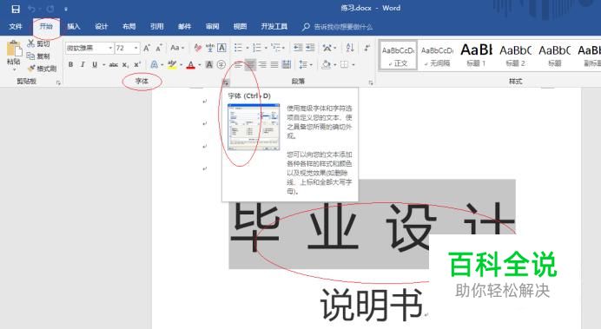Open the font size 72 dropdown
This screenshot has width=601, height=329.
pos(136,48)
